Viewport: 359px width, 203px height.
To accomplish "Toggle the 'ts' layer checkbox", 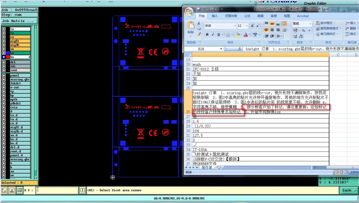I will point(4,33).
